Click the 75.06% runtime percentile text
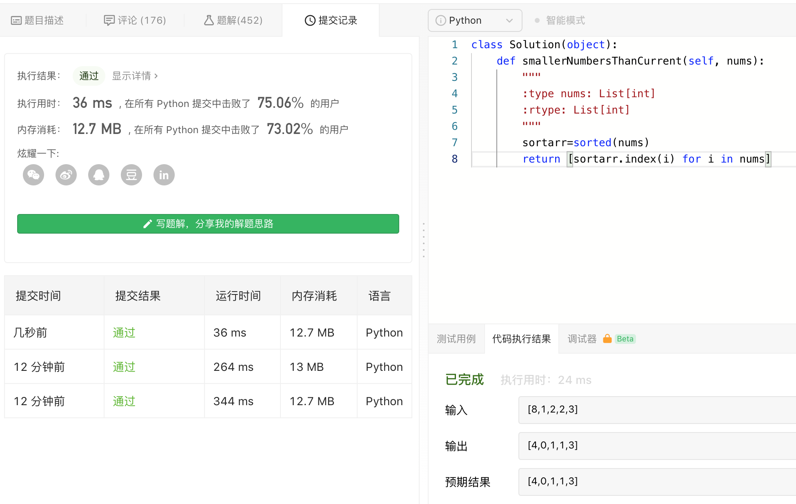796x504 pixels. (x=280, y=103)
